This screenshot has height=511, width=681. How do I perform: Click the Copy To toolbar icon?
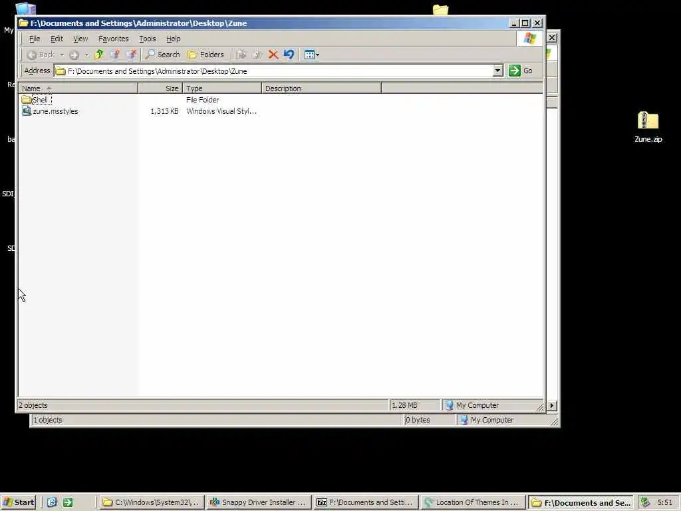[x=257, y=55]
